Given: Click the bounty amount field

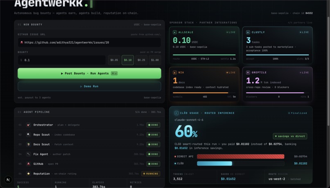Looking at the screenshot, I should click(62, 60).
